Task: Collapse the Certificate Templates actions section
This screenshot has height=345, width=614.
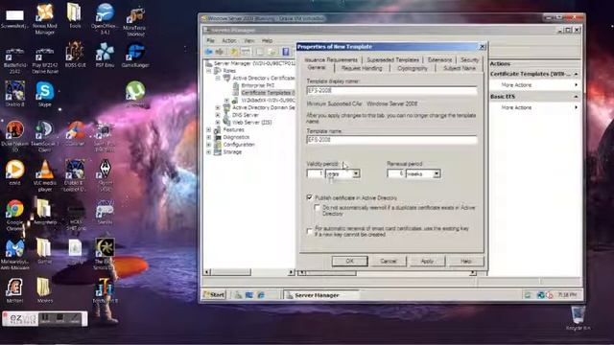Action: 576,74
